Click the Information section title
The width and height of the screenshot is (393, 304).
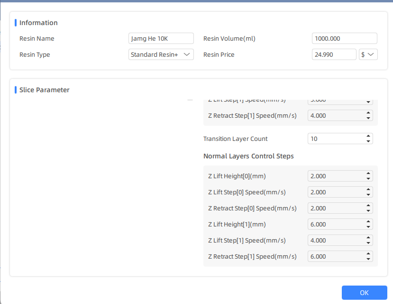pyautogui.click(x=38, y=23)
